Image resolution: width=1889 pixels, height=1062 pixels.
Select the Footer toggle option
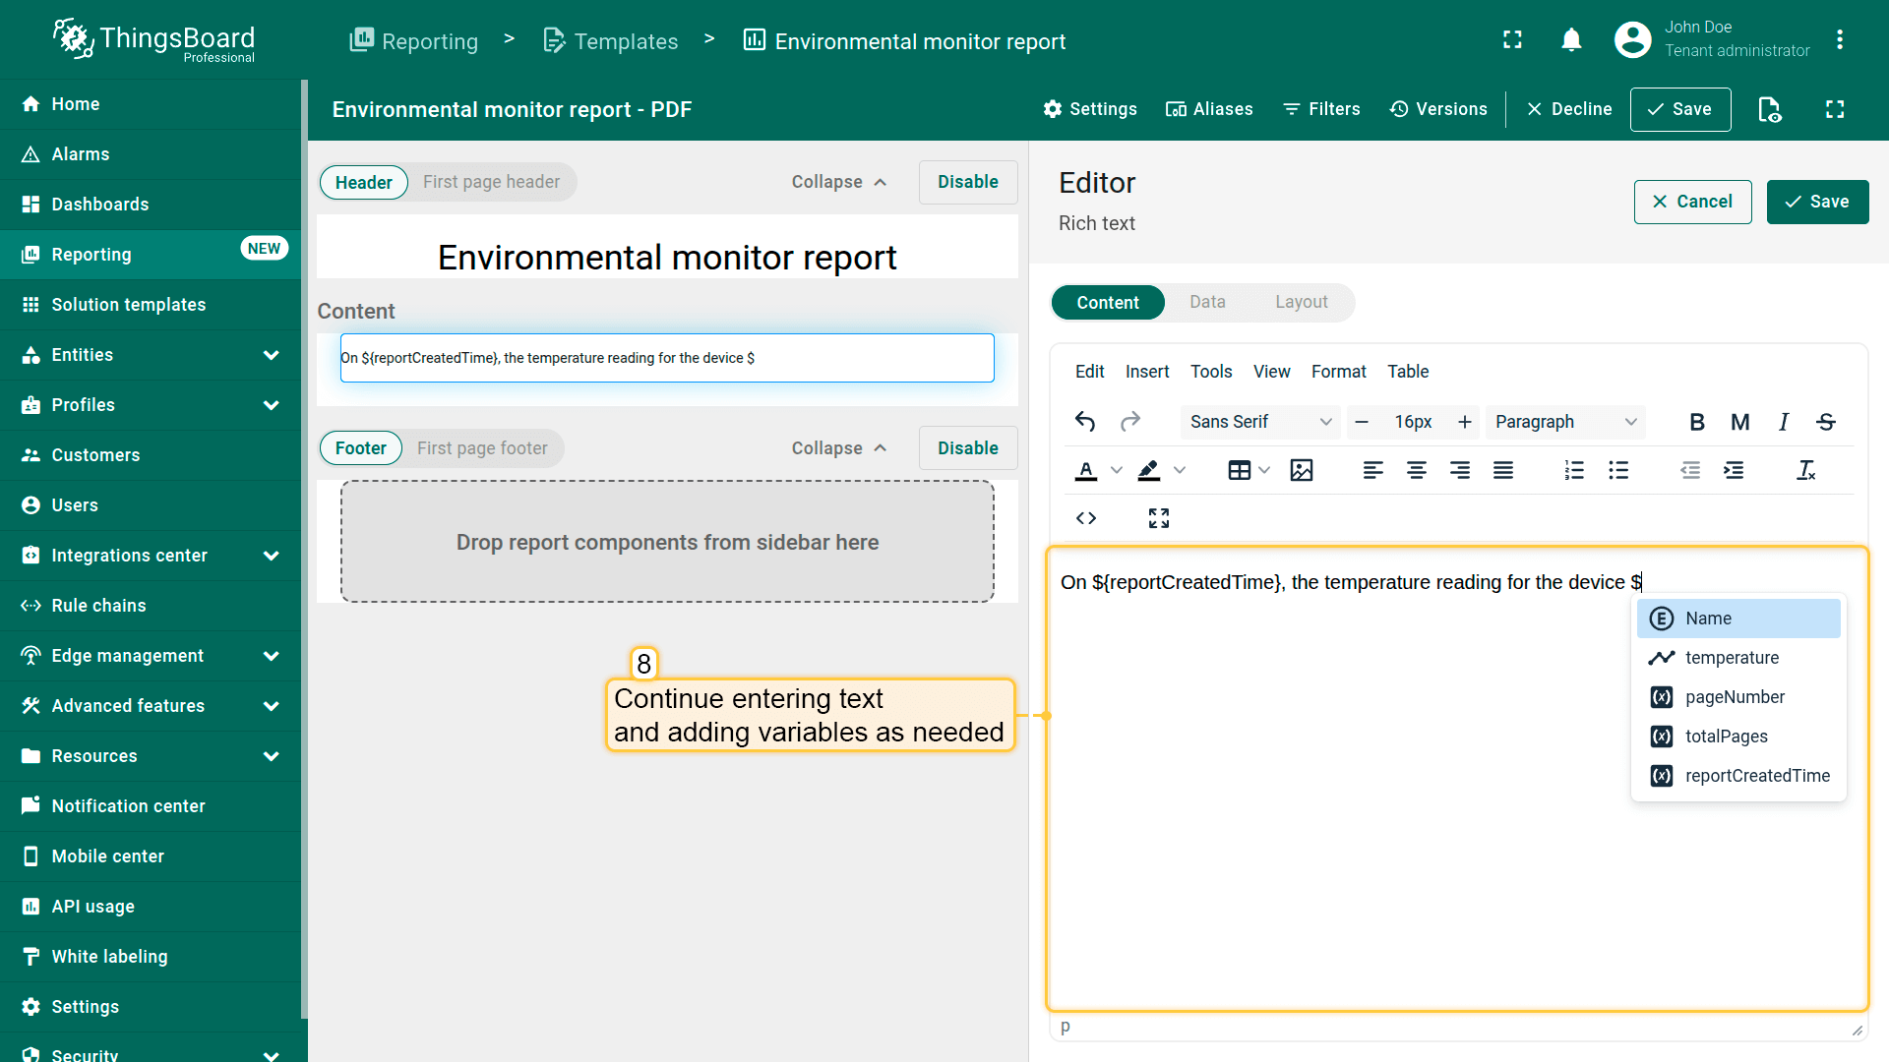click(361, 448)
